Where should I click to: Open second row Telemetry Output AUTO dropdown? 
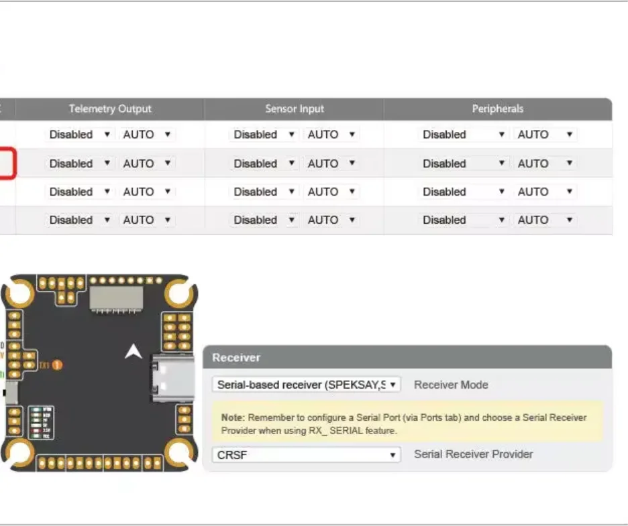click(148, 163)
